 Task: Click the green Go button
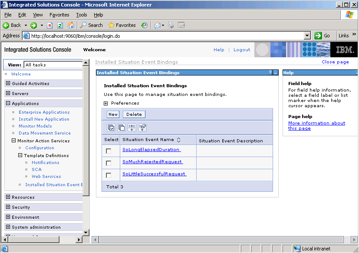(x=322, y=36)
